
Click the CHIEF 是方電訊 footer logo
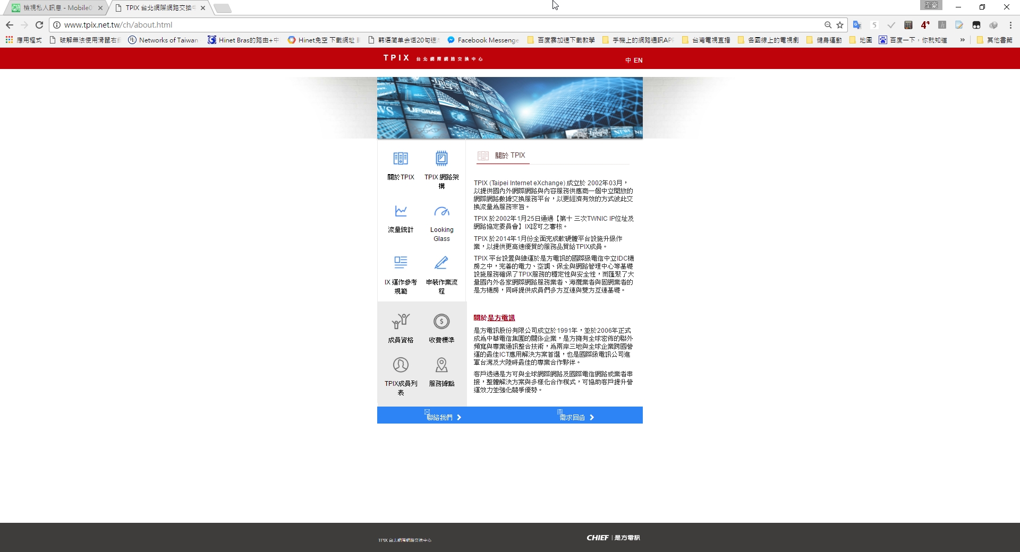point(613,538)
